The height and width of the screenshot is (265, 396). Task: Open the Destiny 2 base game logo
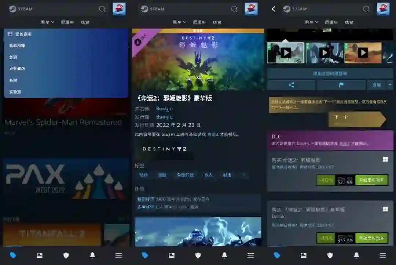click(164, 149)
